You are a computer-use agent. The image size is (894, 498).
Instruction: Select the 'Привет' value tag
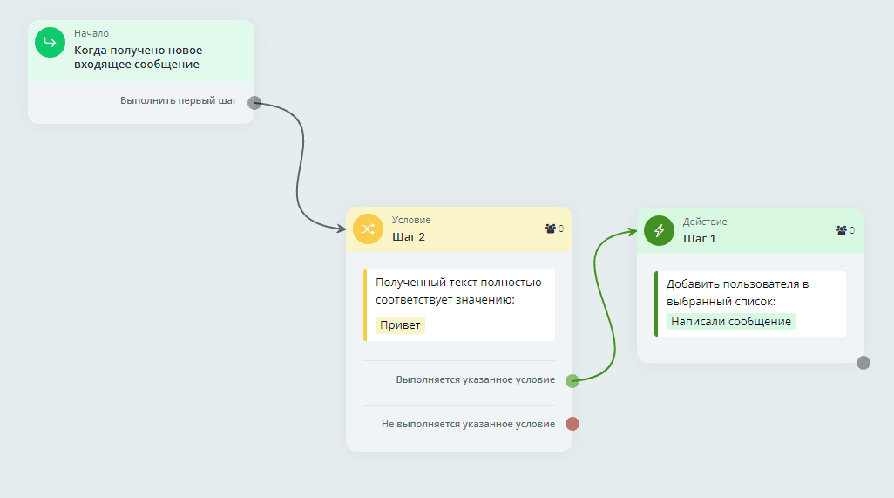coord(400,325)
